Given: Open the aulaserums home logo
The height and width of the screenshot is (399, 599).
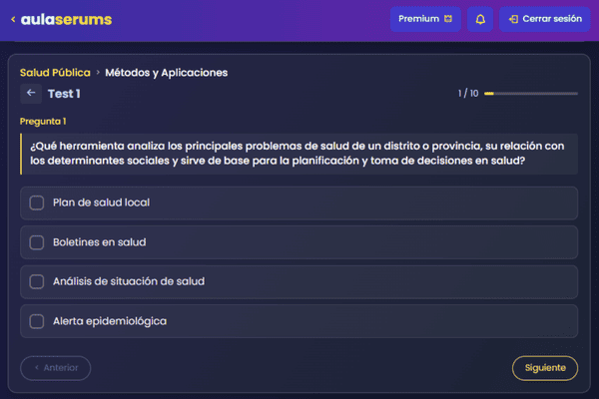Looking at the screenshot, I should pyautogui.click(x=66, y=19).
